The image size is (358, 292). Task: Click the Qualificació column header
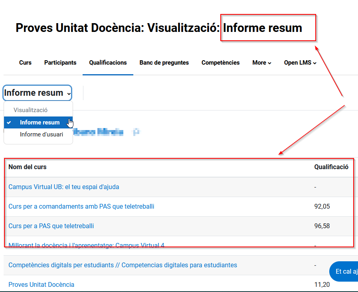pyautogui.click(x=331, y=167)
